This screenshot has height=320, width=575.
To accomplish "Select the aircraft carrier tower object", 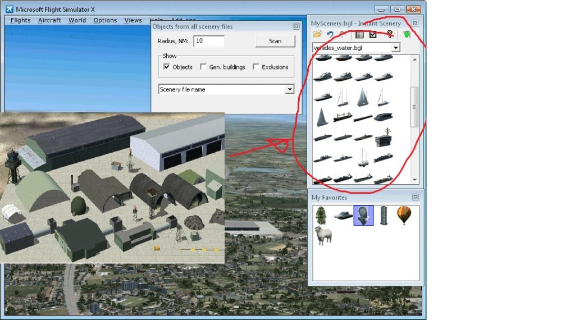I will click(383, 137).
